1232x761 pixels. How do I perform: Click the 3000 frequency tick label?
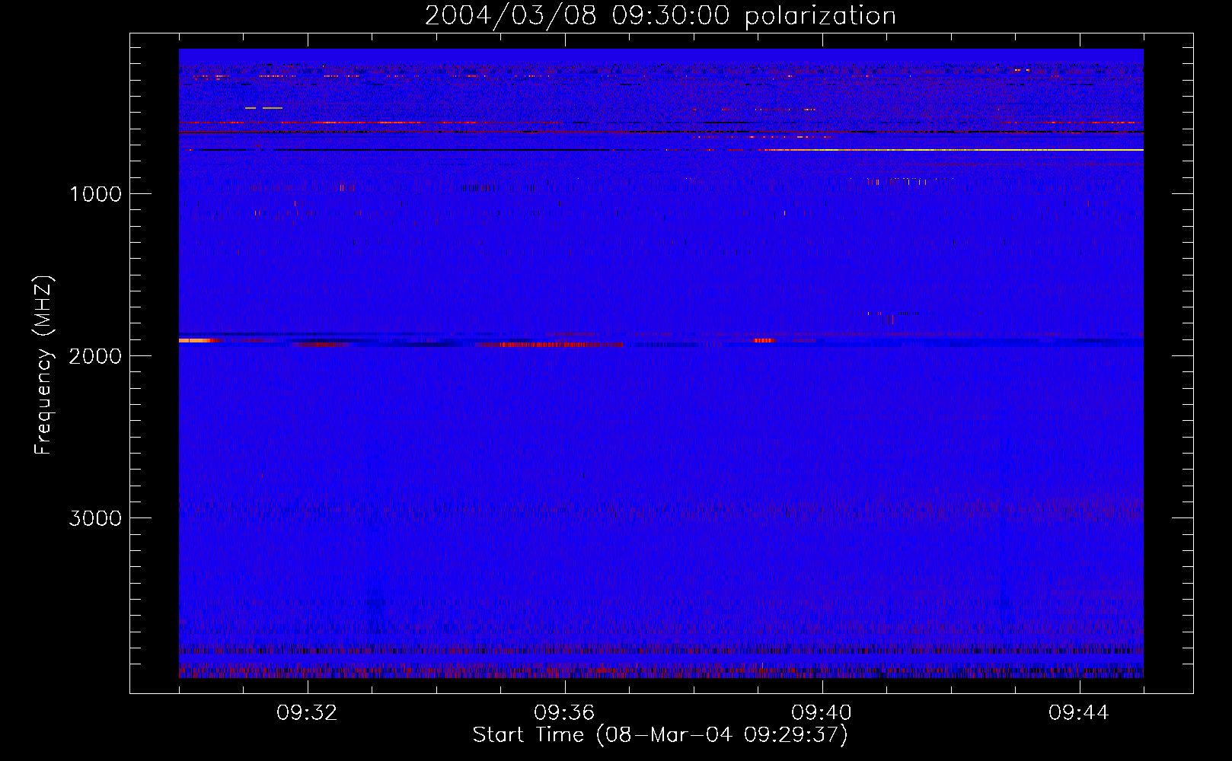(x=95, y=518)
